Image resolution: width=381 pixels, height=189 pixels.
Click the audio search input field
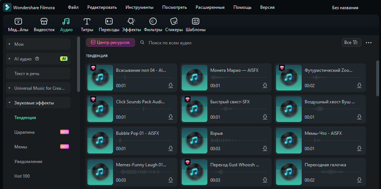coord(170,43)
